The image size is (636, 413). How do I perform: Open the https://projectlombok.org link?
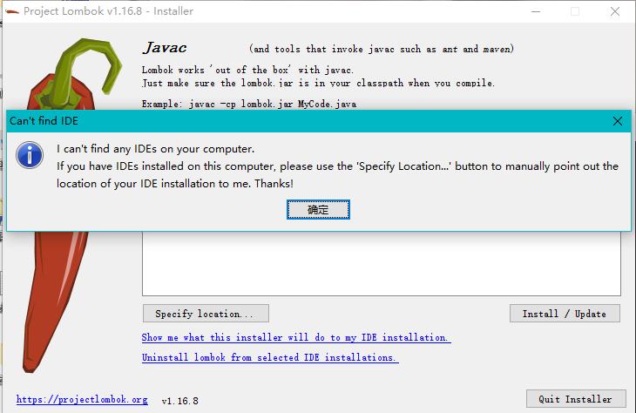[82, 399]
